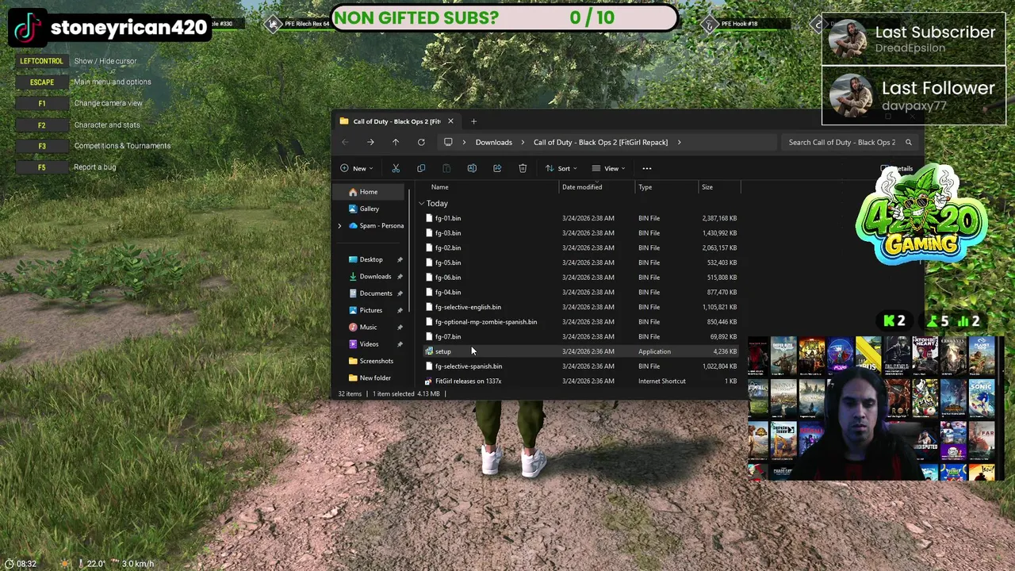The height and width of the screenshot is (571, 1015).
Task: Go up one folder level
Action: (x=396, y=142)
